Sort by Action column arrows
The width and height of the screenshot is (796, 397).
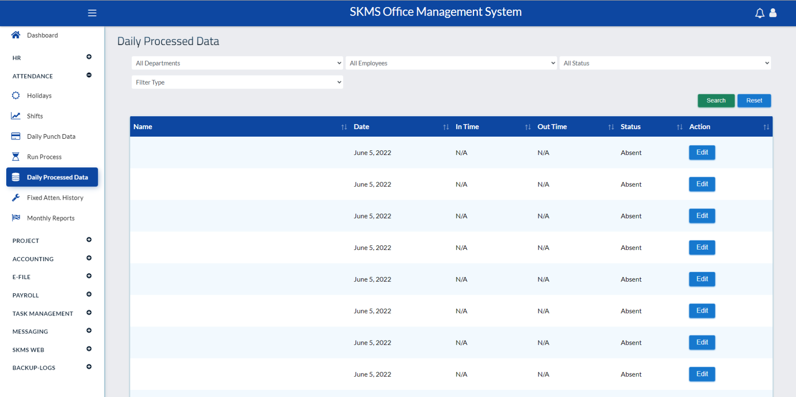coord(766,127)
